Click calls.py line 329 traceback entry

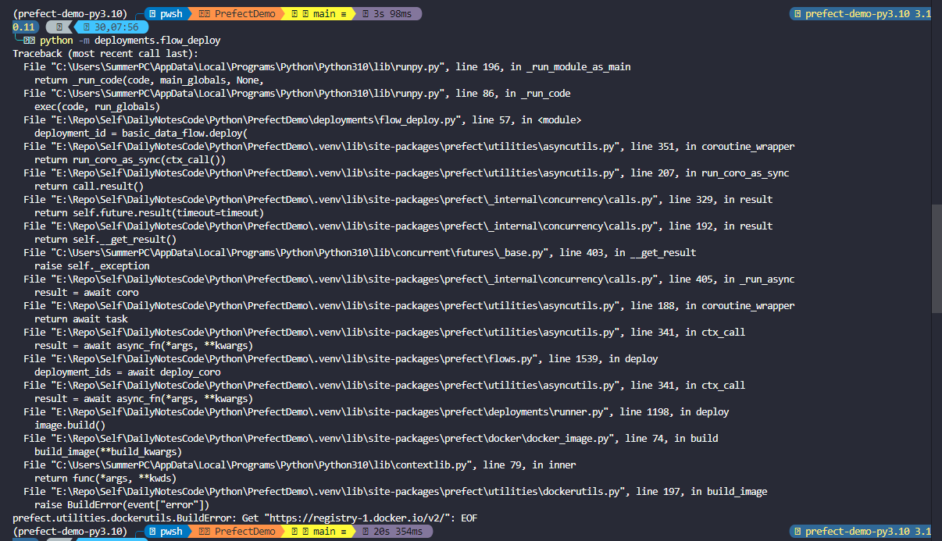[x=398, y=199]
